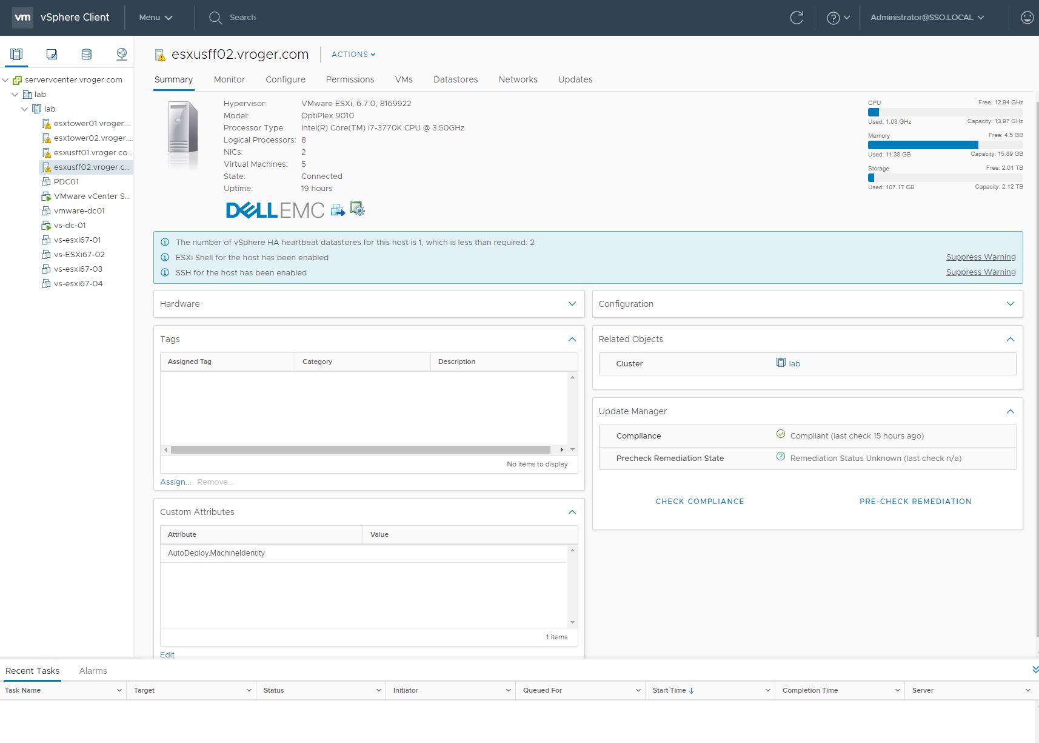Expand the Hardware panel
This screenshot has width=1039, height=743.
pos(572,303)
